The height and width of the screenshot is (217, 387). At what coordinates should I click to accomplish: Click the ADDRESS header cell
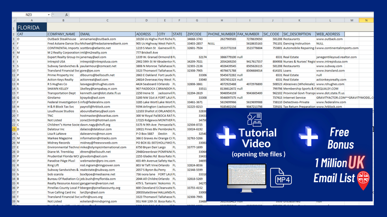click(x=146, y=34)
